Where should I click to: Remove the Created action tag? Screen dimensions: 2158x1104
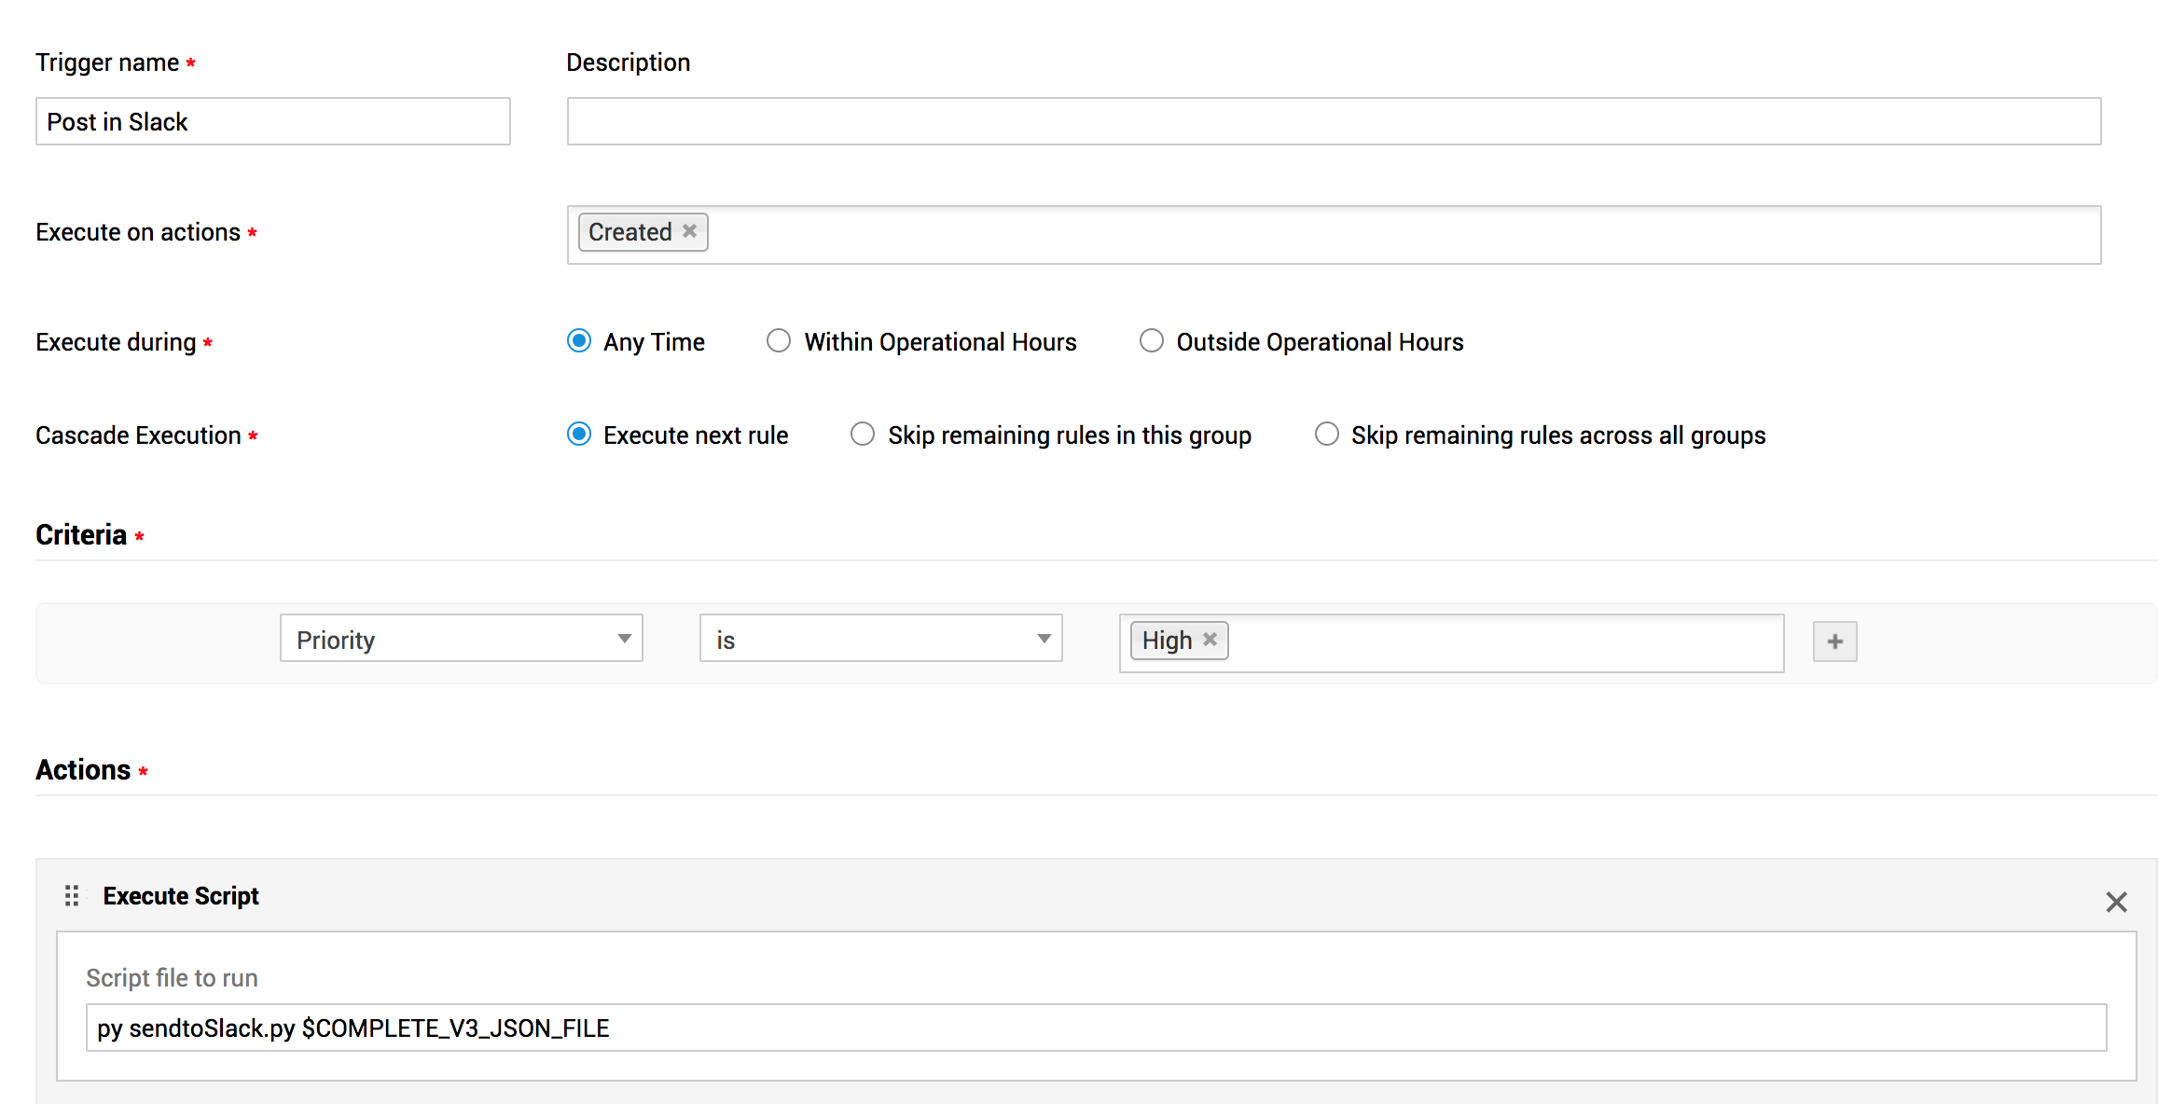(689, 231)
